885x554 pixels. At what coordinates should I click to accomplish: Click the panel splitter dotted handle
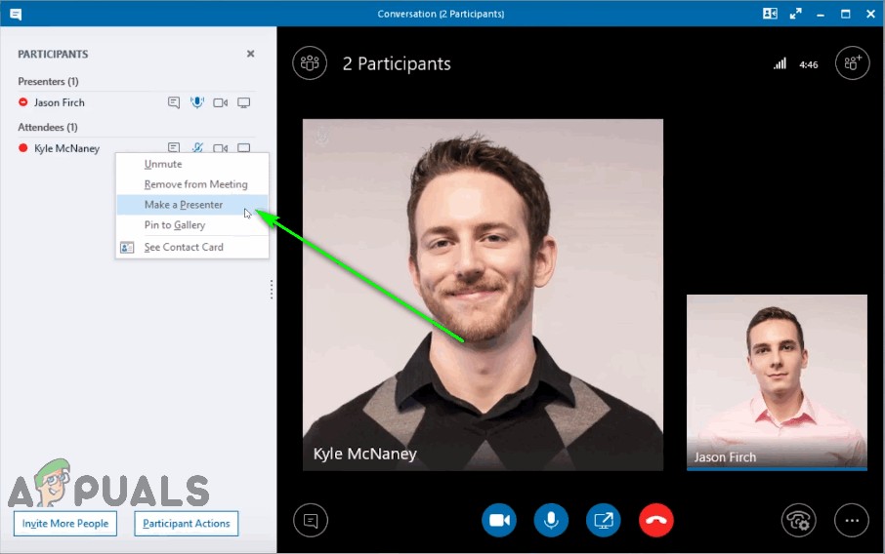pyautogui.click(x=272, y=289)
